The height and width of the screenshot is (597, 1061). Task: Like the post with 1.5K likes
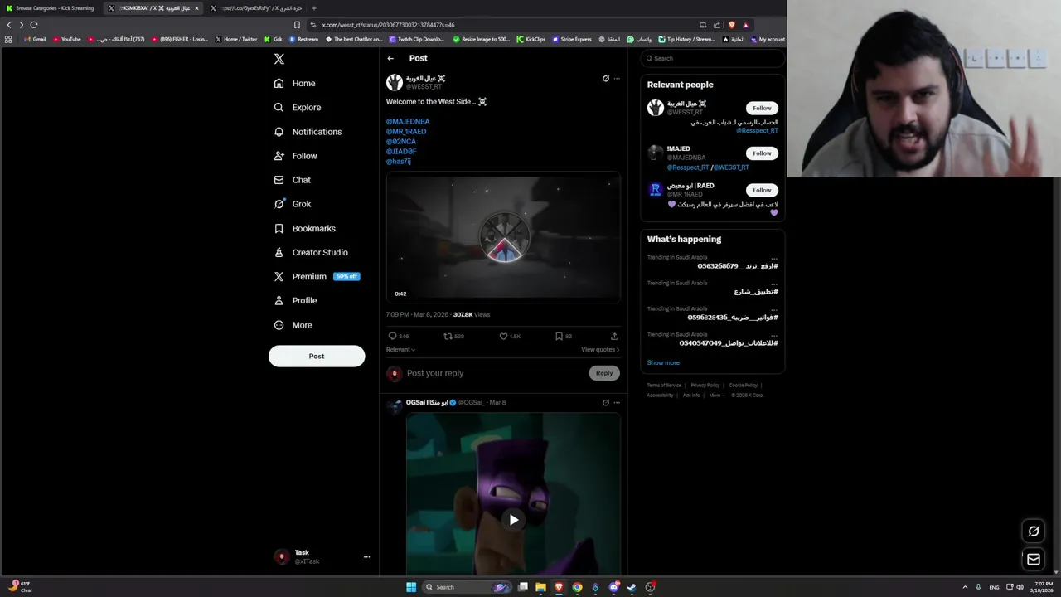click(x=503, y=336)
